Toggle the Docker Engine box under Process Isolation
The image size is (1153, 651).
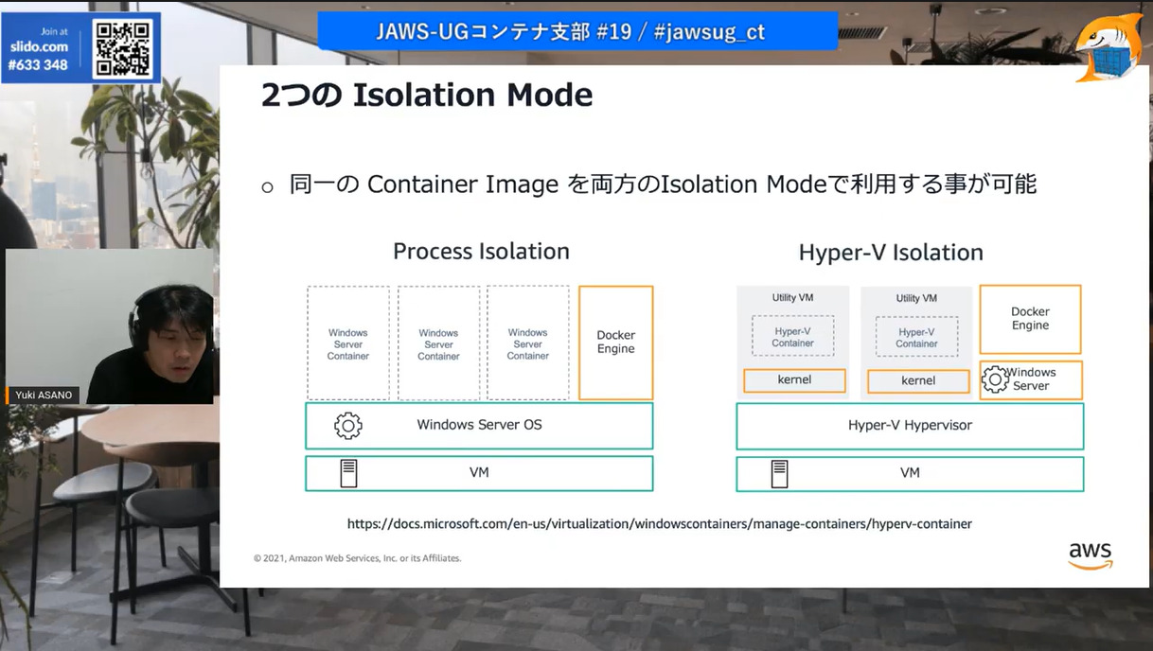point(615,342)
